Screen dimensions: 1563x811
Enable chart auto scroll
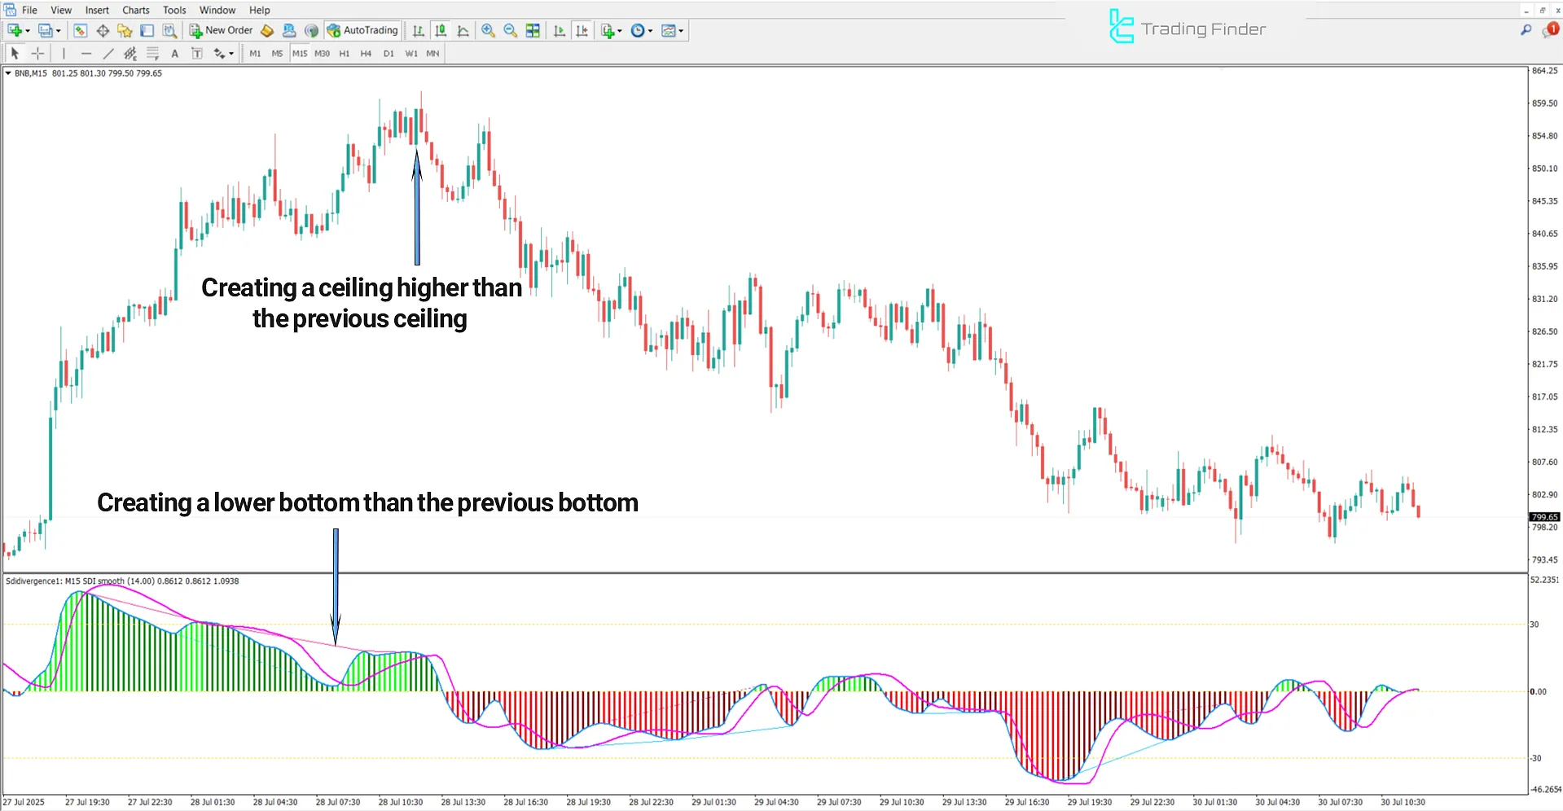[559, 30]
